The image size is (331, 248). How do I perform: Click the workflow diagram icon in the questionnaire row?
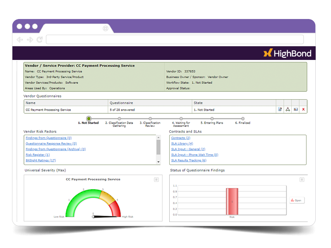(x=288, y=109)
